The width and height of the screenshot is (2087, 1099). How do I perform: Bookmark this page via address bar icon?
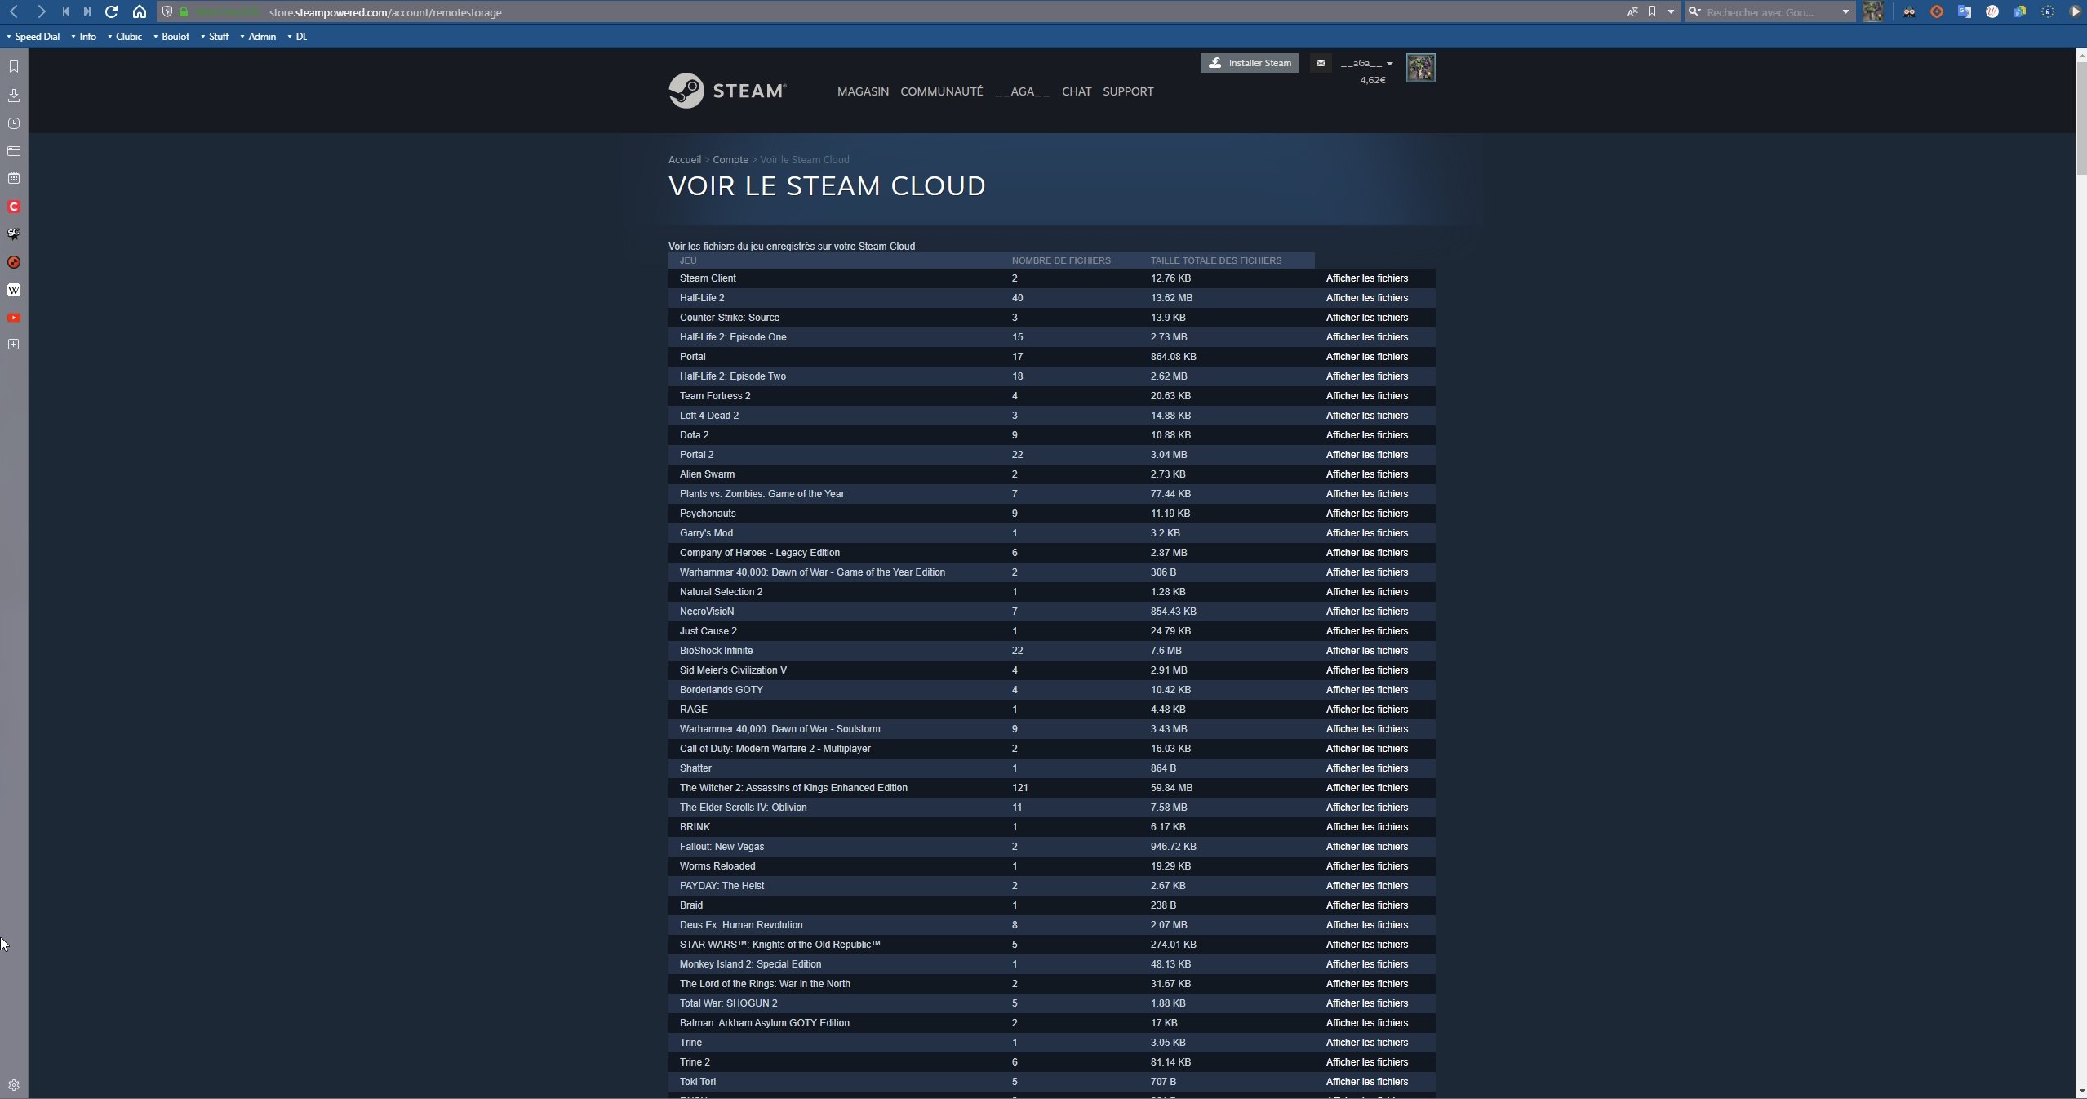point(1652,11)
